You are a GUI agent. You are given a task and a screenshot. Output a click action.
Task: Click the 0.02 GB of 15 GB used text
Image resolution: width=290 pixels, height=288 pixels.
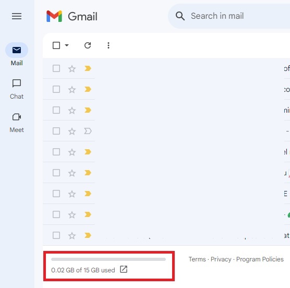pos(83,270)
